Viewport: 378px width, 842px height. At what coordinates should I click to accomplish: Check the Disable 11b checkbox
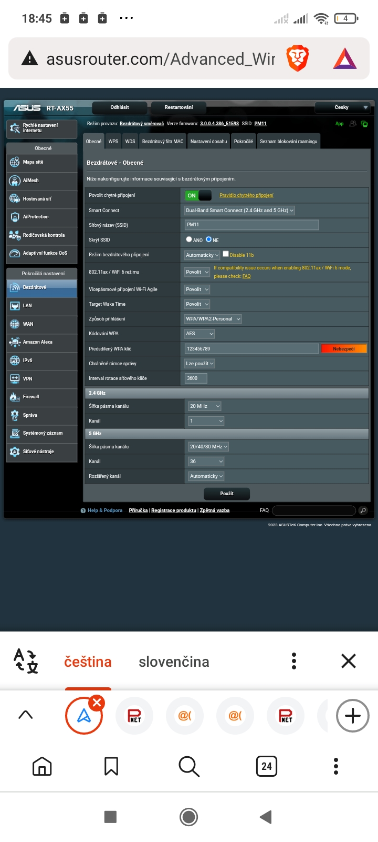tap(226, 254)
